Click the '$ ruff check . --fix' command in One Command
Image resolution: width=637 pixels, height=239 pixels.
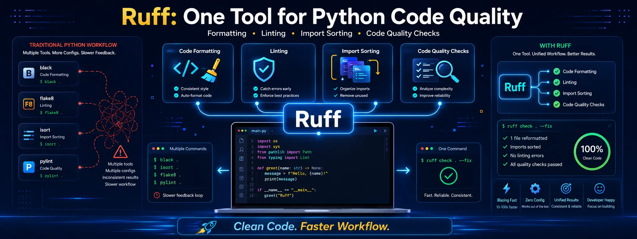(446, 161)
